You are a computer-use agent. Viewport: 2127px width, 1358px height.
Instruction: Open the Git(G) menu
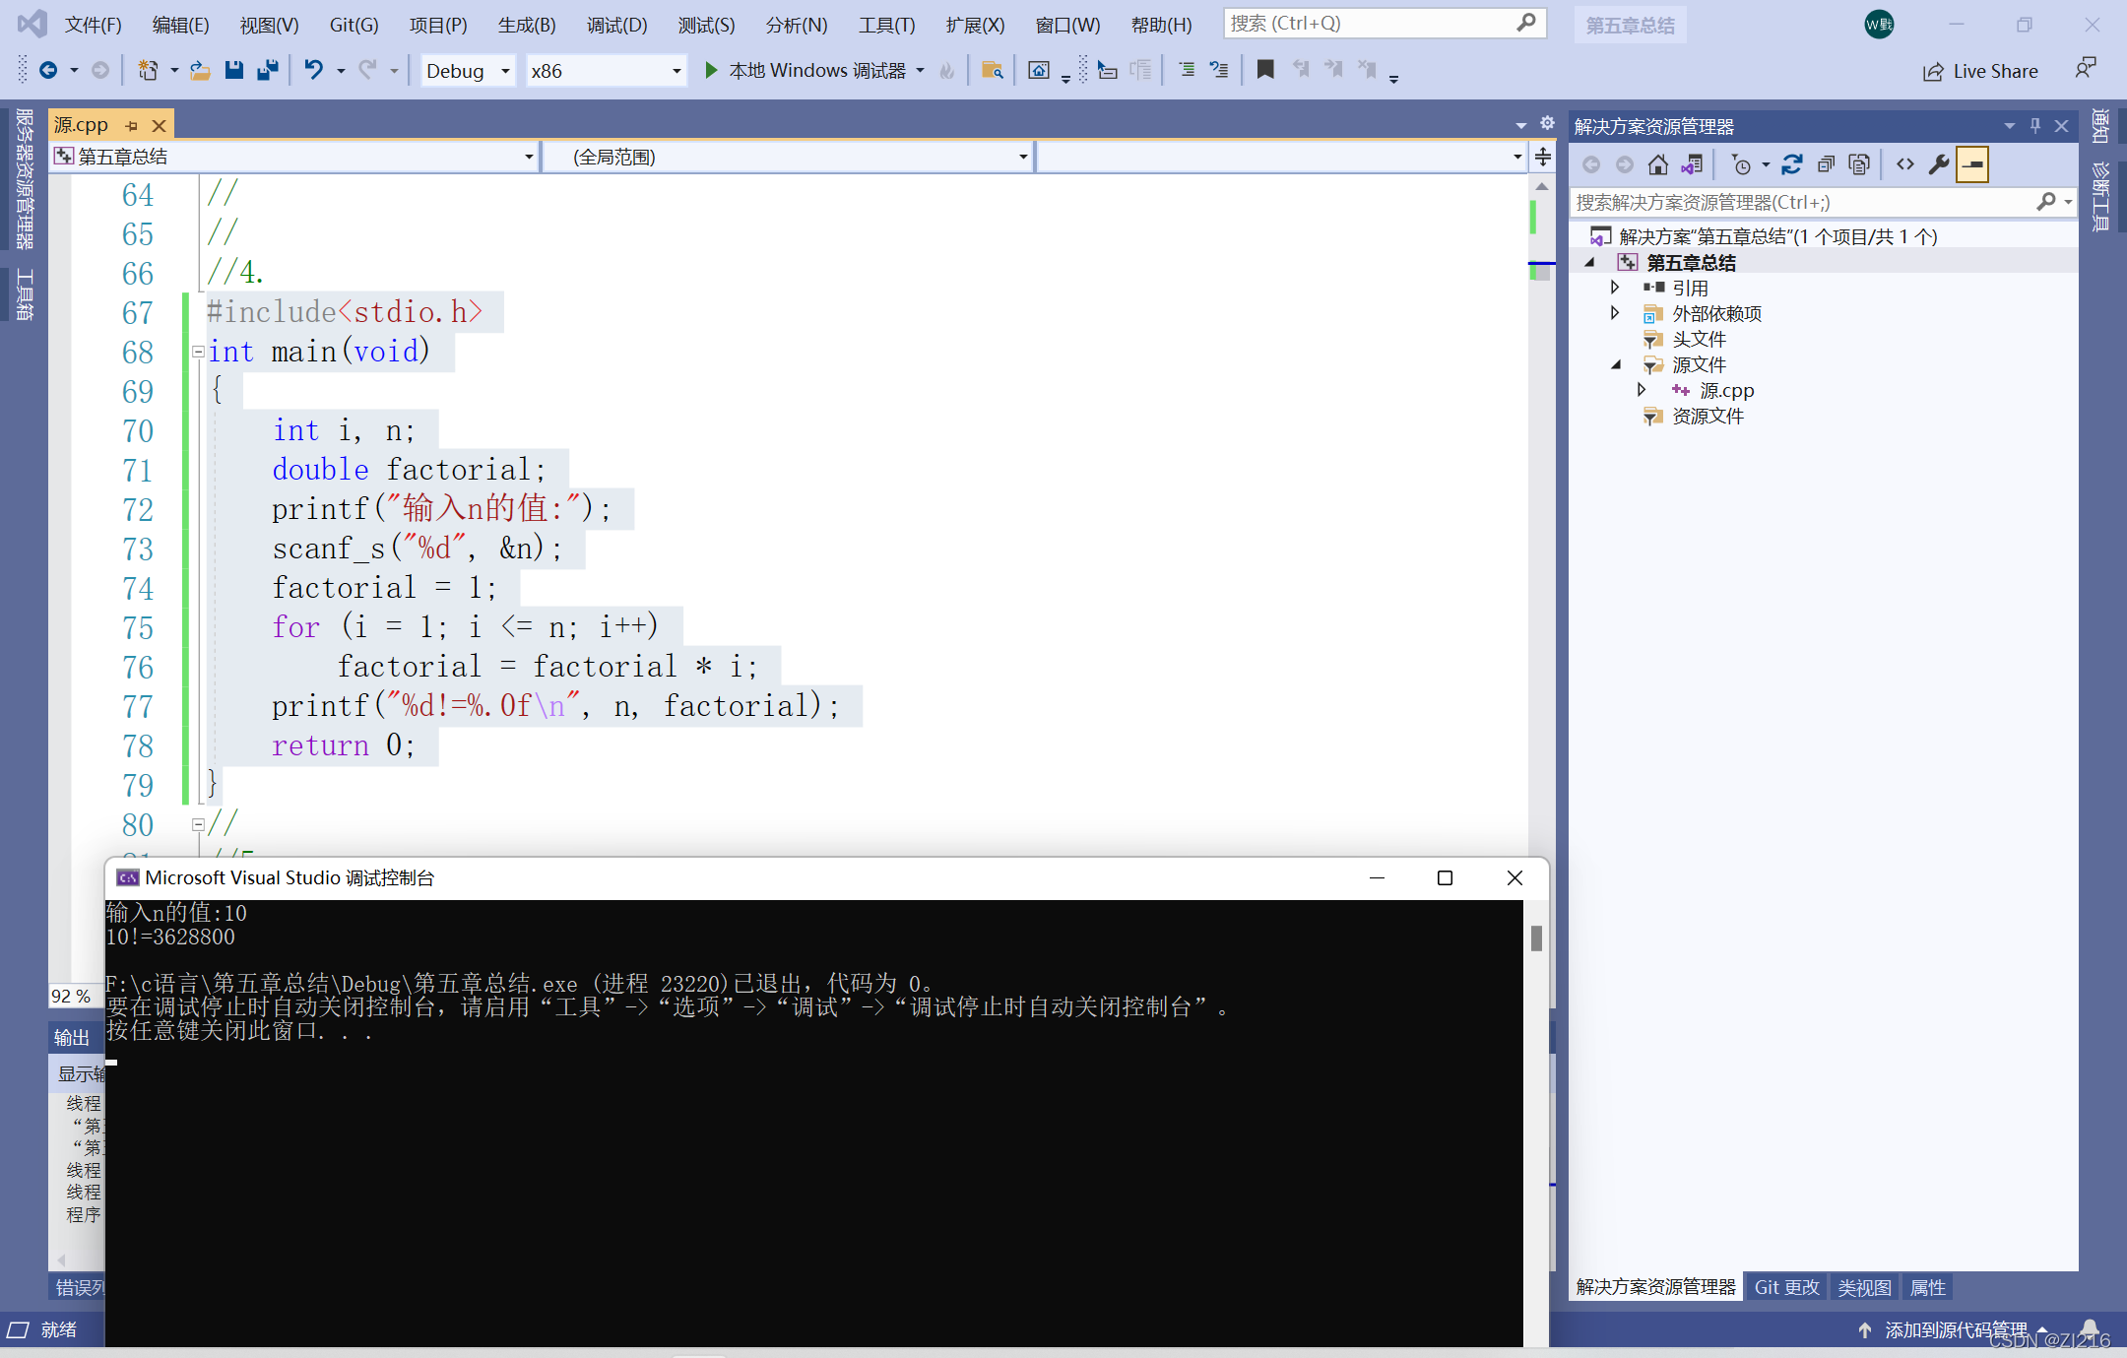coord(354,25)
